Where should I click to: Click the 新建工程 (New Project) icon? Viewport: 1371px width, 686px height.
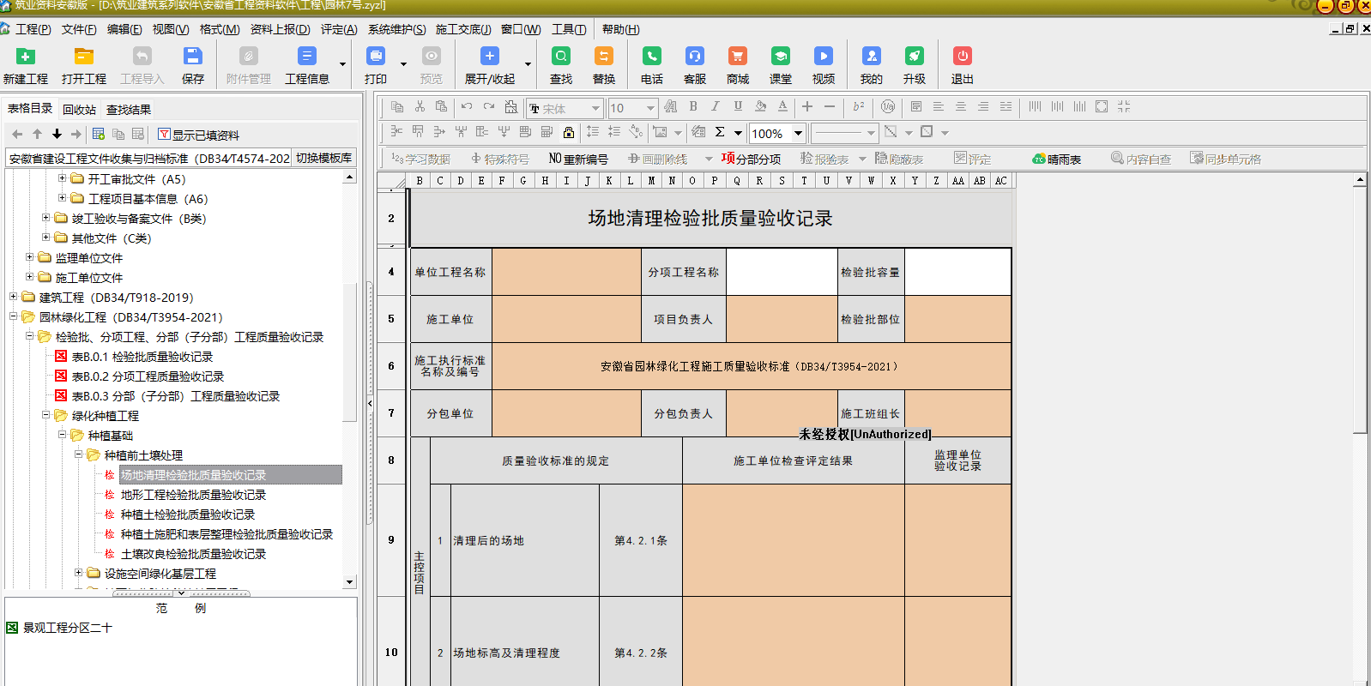26,57
